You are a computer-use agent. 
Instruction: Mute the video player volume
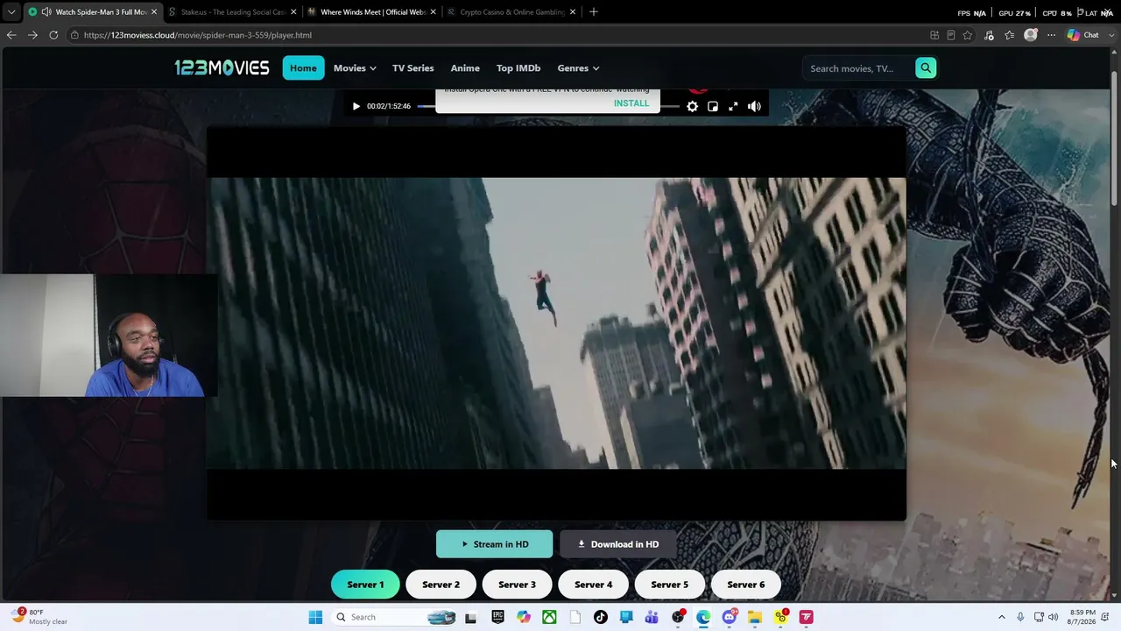(x=754, y=106)
